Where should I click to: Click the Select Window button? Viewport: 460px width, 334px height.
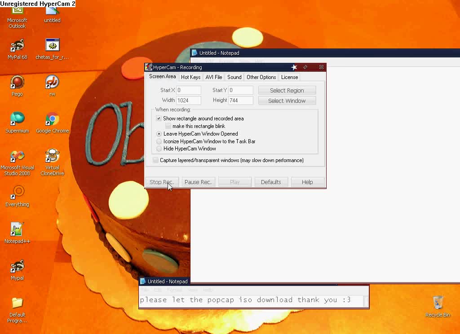point(287,101)
